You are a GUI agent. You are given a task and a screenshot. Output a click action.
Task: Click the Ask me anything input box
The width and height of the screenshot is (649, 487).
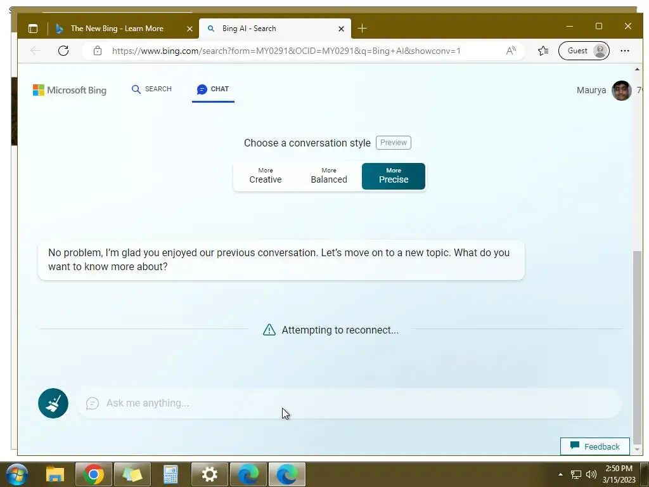click(x=349, y=403)
